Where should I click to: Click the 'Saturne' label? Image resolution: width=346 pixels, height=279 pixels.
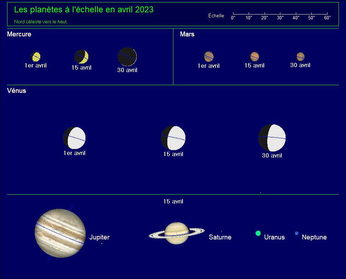220,237
